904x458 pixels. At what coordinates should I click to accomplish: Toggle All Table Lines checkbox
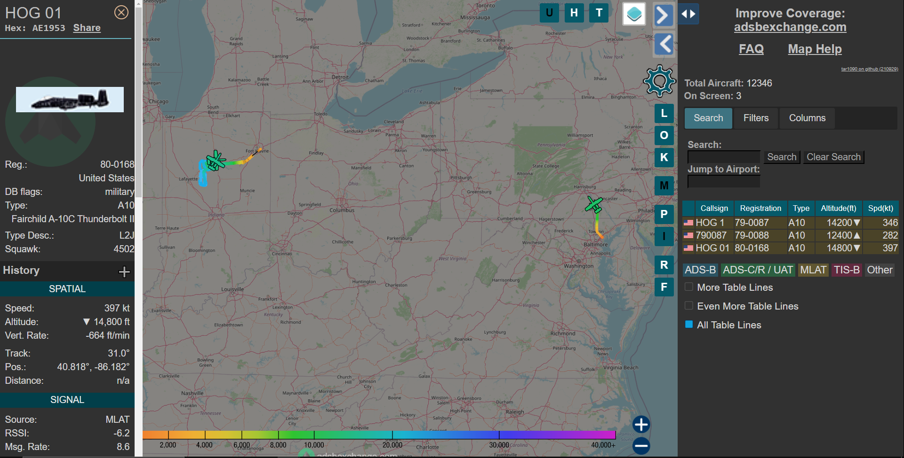click(x=689, y=325)
